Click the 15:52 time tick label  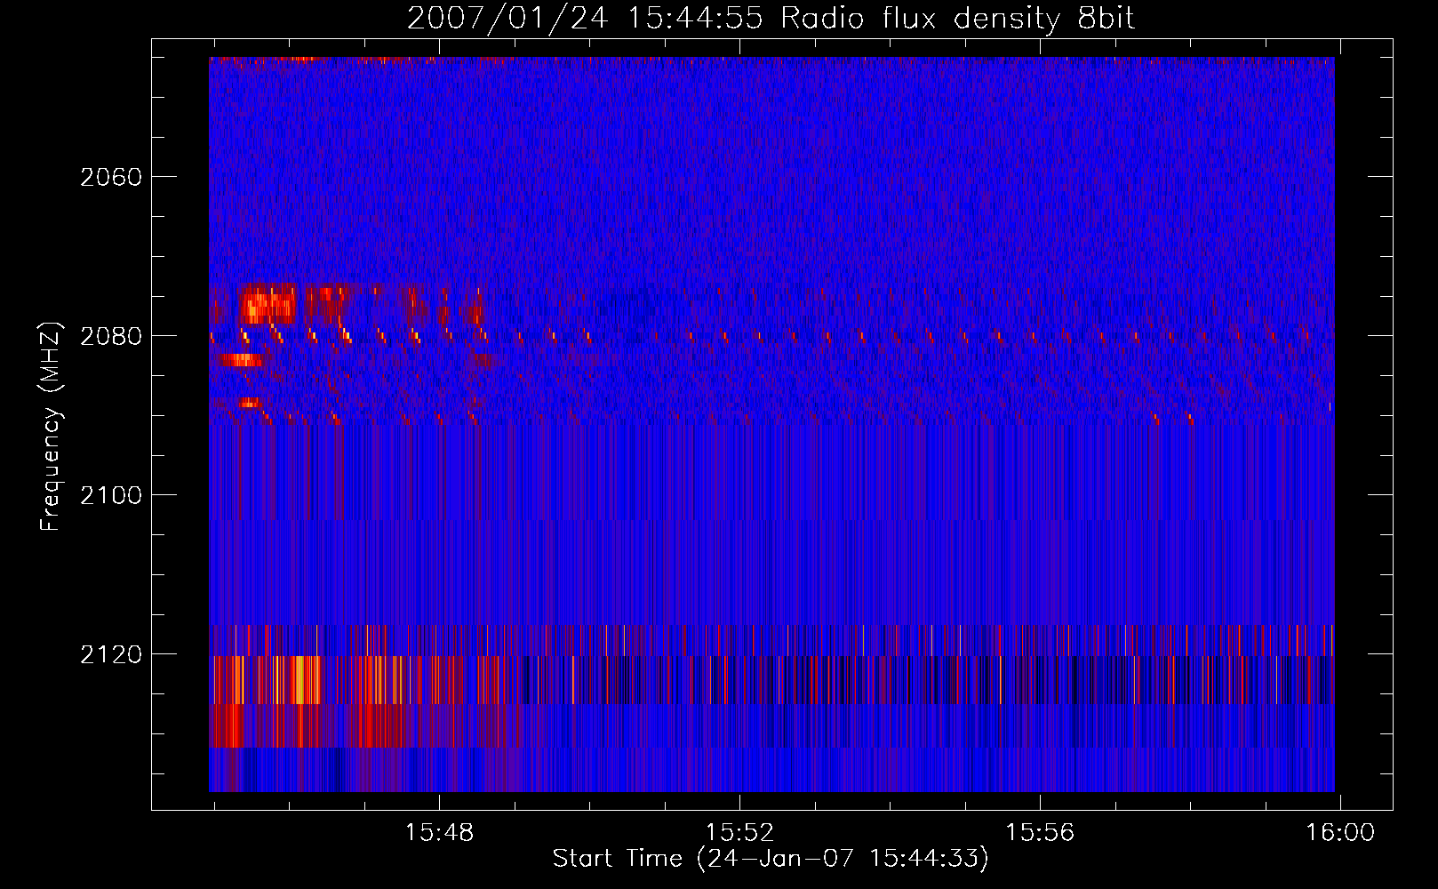pyautogui.click(x=739, y=832)
